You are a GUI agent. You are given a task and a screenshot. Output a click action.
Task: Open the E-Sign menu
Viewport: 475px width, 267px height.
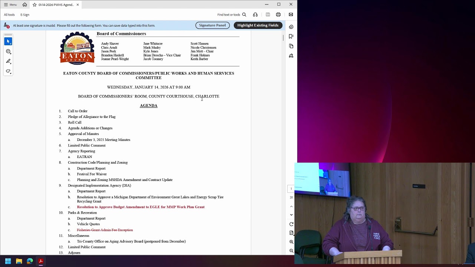click(x=25, y=15)
